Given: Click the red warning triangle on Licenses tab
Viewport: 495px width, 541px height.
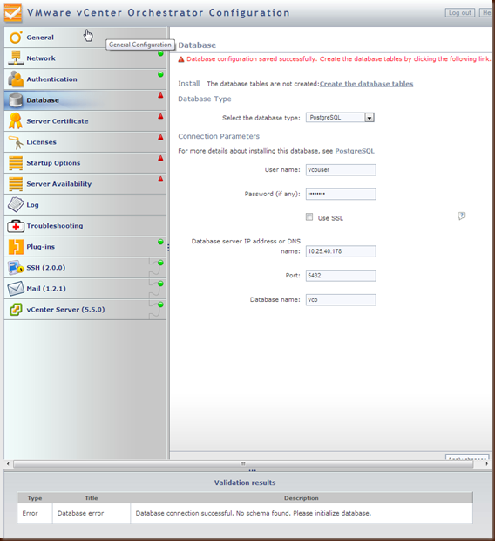Looking at the screenshot, I should tap(160, 137).
